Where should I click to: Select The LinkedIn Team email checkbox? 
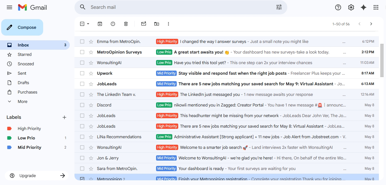pyautogui.click(x=82, y=94)
